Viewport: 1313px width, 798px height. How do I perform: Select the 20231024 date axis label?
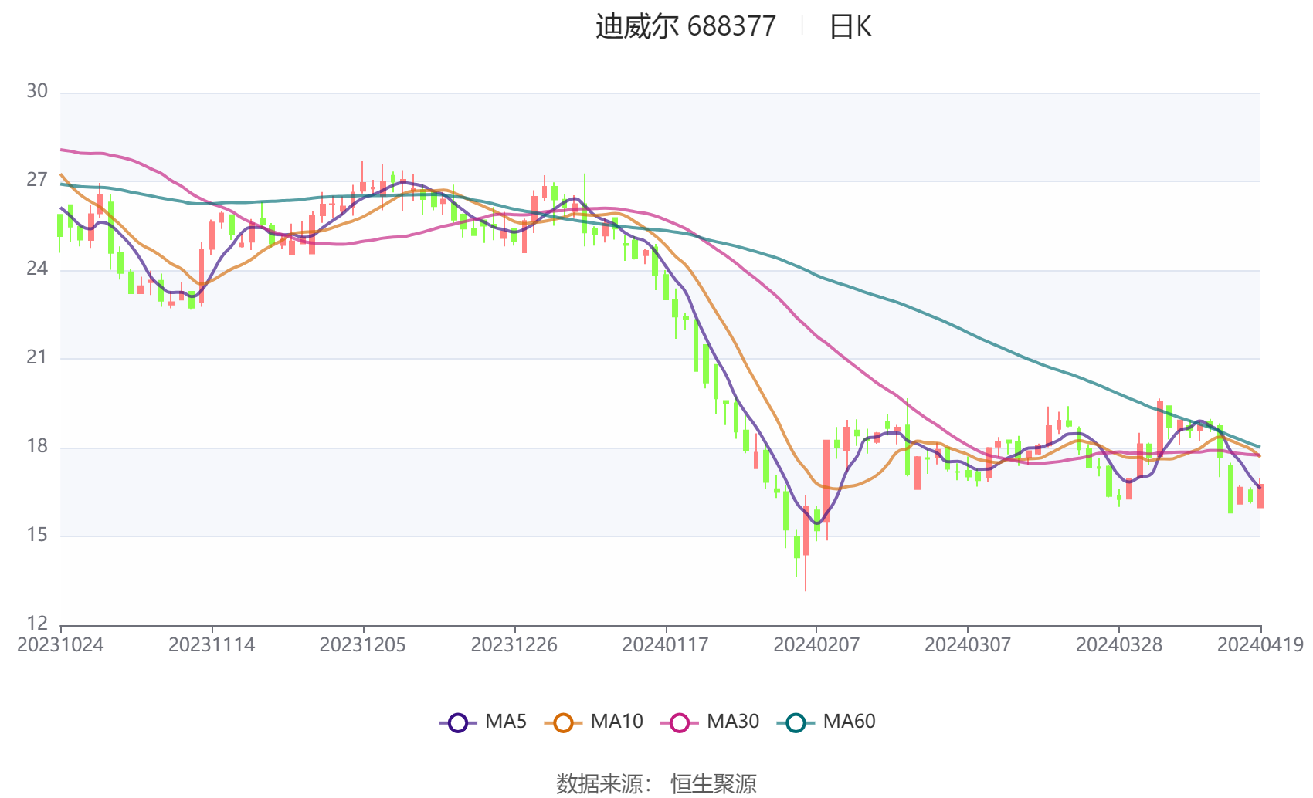point(60,645)
